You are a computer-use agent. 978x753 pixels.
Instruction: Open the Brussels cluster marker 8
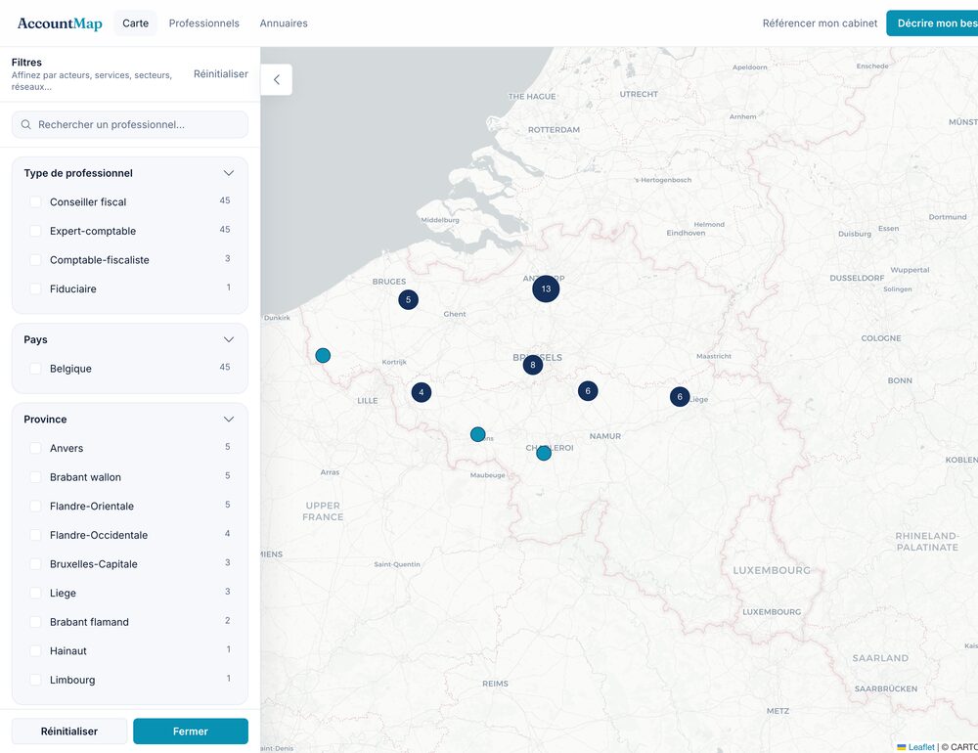533,365
